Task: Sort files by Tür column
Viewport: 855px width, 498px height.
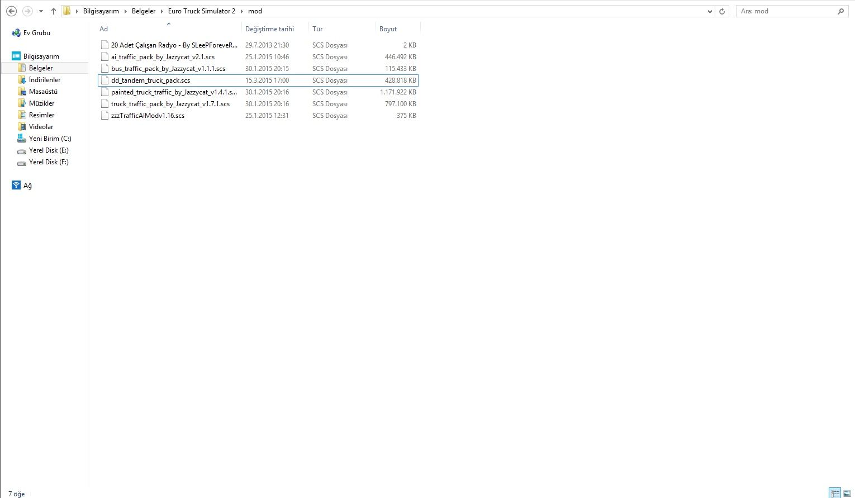Action: click(343, 29)
